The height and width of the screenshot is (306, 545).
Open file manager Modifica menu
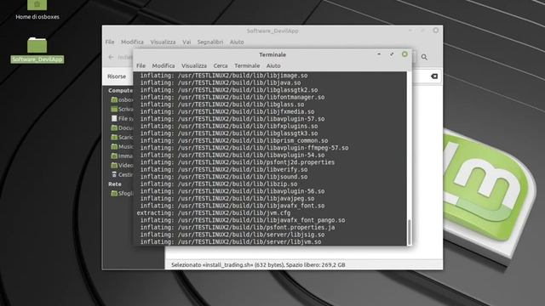tap(132, 42)
